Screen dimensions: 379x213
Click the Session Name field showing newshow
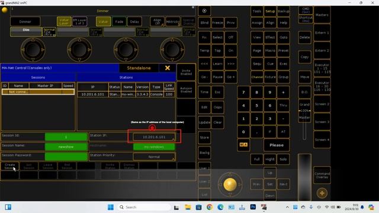[x=66, y=147]
